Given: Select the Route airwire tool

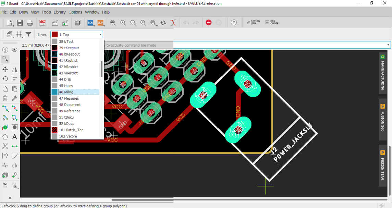Looking at the screenshot, I should [x=5, y=108].
